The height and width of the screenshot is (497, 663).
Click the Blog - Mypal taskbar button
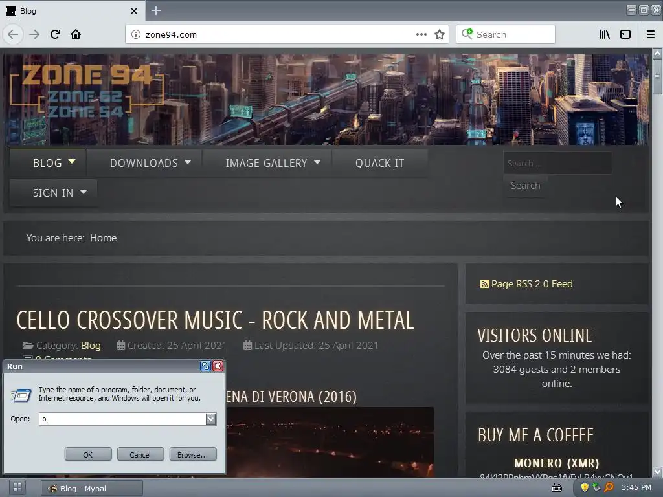(92, 488)
